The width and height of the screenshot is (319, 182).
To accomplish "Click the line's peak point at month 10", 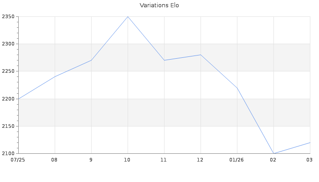I will 128,17.
